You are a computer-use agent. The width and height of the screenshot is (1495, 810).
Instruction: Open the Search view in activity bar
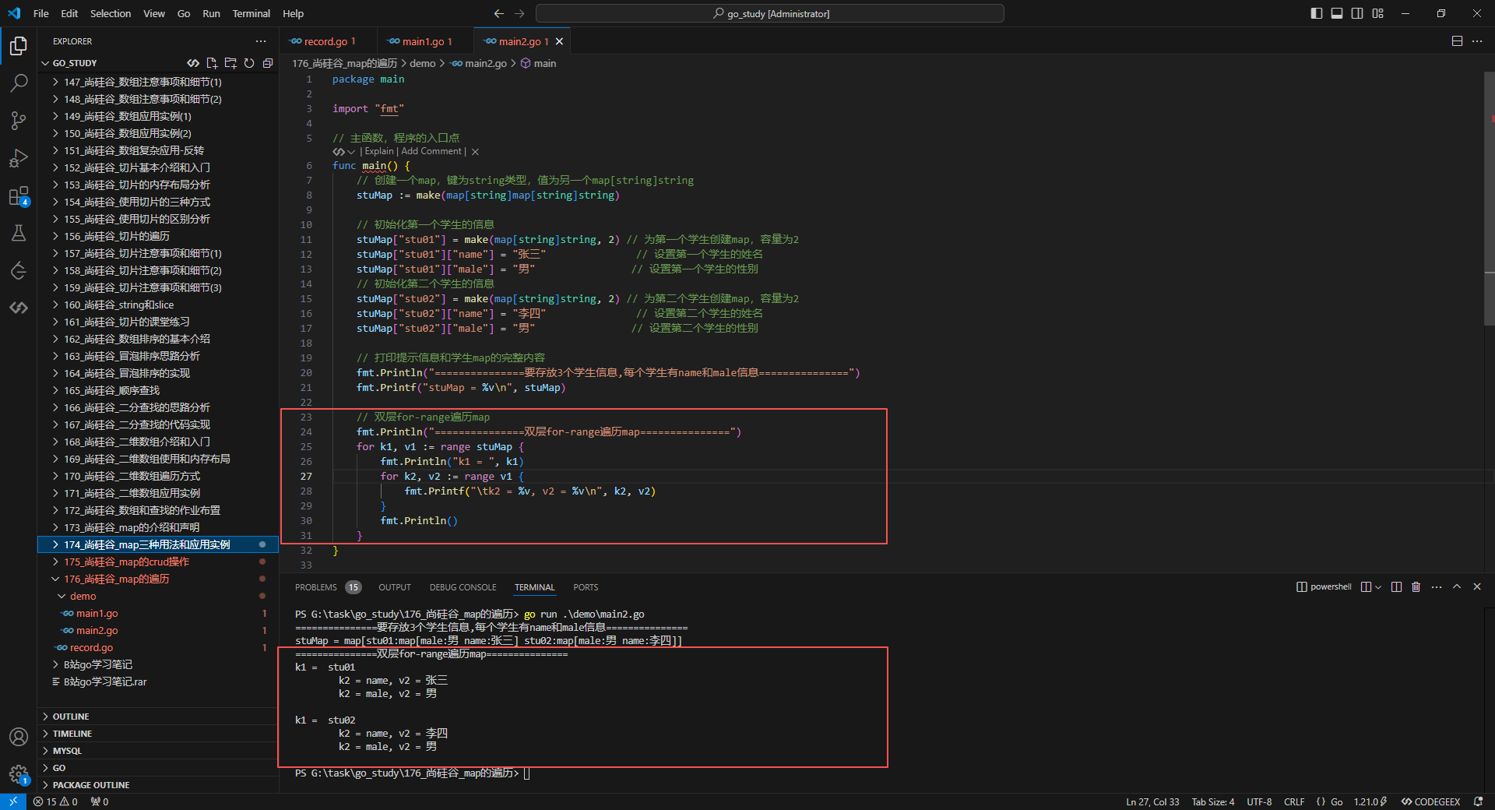pyautogui.click(x=19, y=83)
